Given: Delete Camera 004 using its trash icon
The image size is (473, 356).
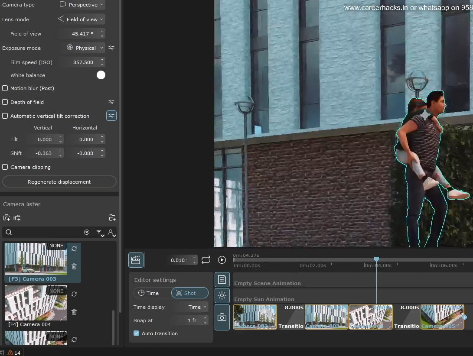Looking at the screenshot, I should click(74, 312).
